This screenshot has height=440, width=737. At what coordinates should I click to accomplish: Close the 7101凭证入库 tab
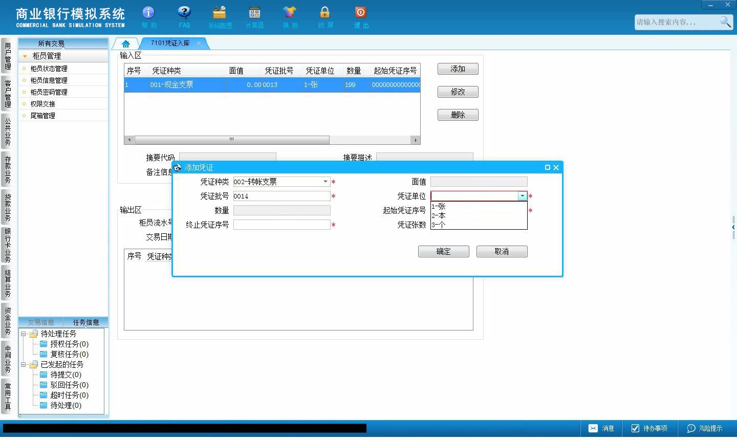click(199, 43)
